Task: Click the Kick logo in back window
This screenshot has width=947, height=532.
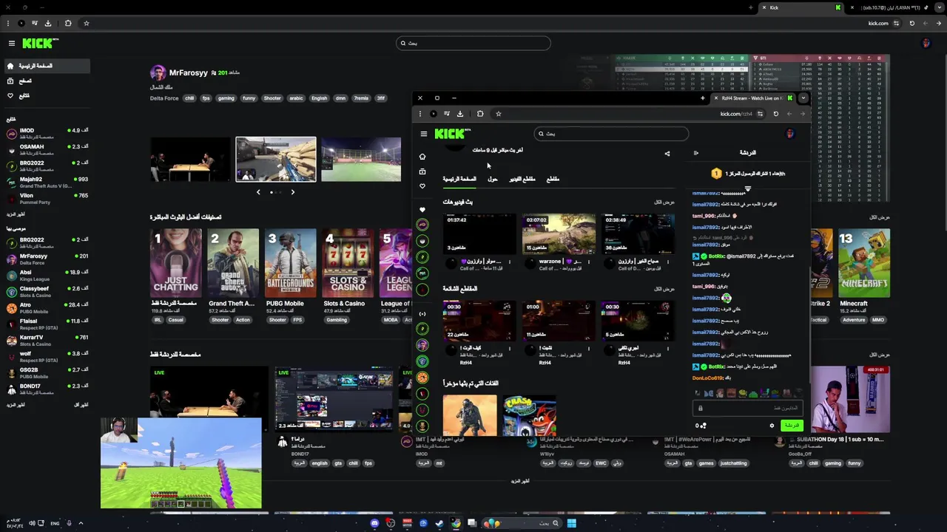Action: pyautogui.click(x=39, y=44)
